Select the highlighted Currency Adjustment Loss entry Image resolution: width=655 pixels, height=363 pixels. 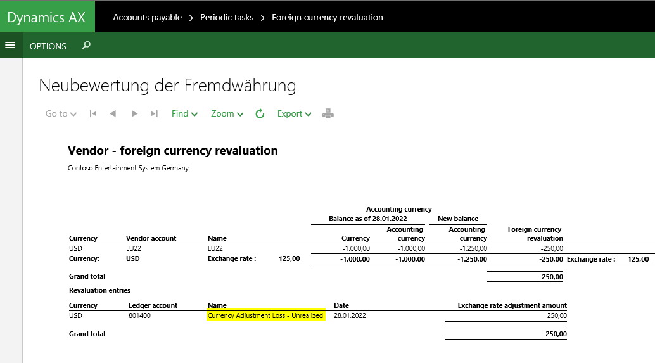point(265,315)
